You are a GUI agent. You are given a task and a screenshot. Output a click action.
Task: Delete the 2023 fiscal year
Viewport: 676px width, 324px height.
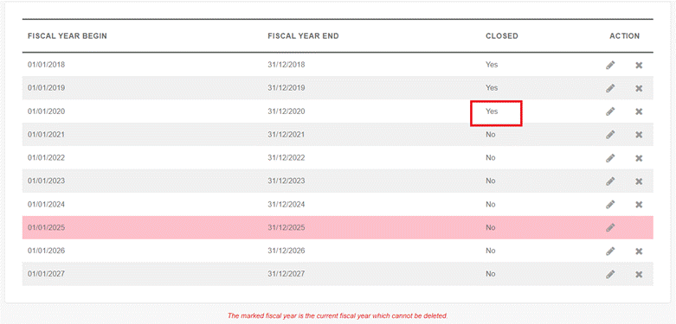tap(639, 181)
